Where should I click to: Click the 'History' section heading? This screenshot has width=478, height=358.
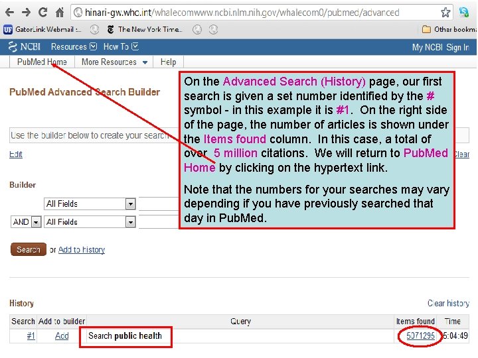(22, 303)
